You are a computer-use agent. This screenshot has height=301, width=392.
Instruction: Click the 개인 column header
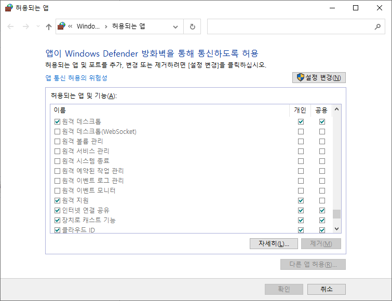coord(300,110)
